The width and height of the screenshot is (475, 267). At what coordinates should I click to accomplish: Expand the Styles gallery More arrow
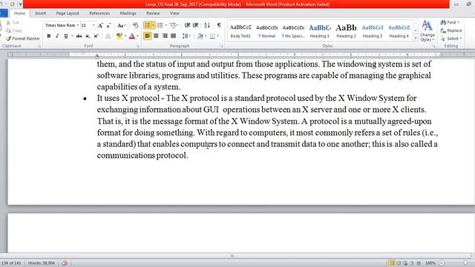click(416, 39)
